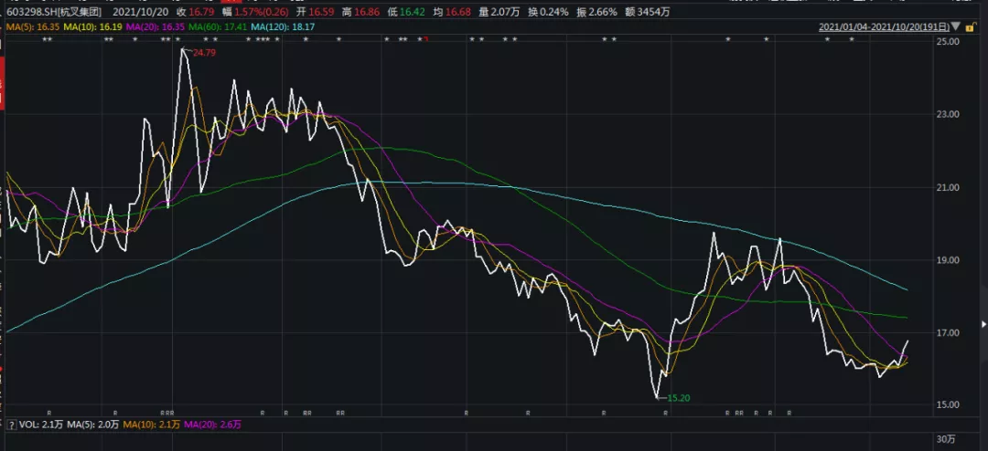Click the question mark help icon beside VOL
This screenshot has height=451, width=988.
[x=10, y=425]
